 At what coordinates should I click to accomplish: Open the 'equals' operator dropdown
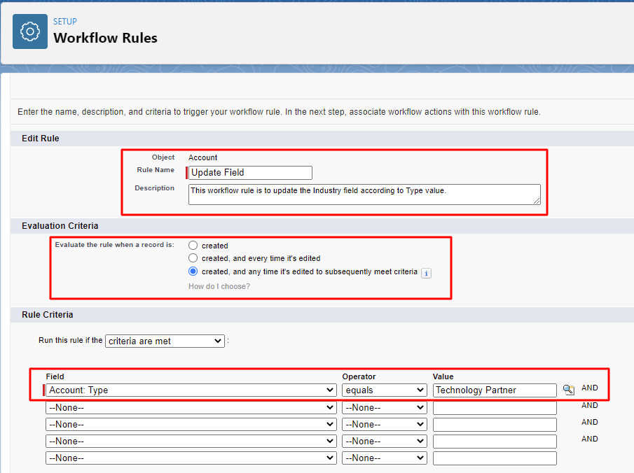(x=385, y=390)
